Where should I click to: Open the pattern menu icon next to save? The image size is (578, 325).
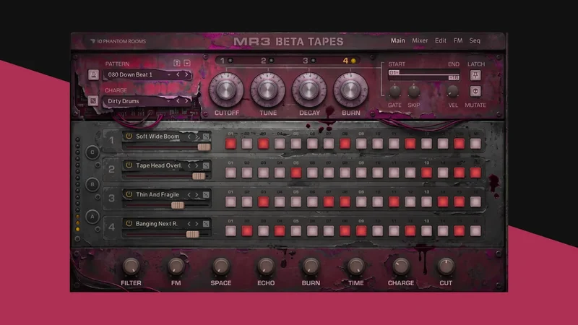click(x=187, y=63)
